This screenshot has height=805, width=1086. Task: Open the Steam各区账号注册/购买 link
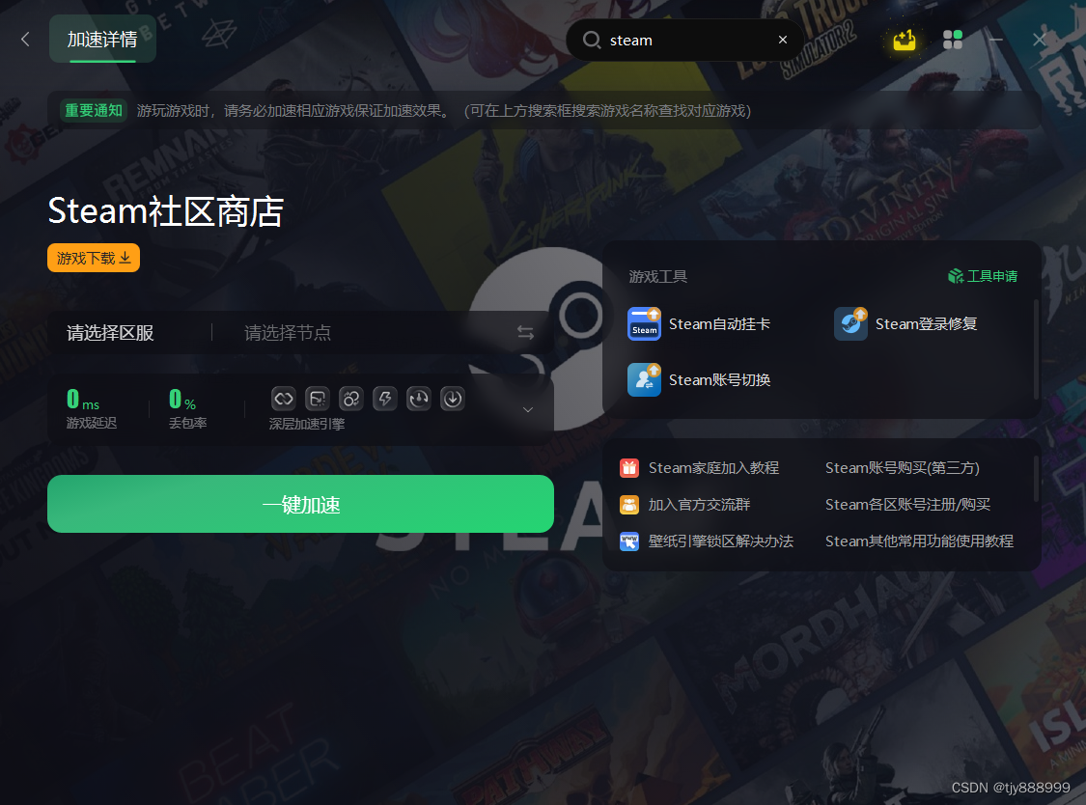(908, 505)
